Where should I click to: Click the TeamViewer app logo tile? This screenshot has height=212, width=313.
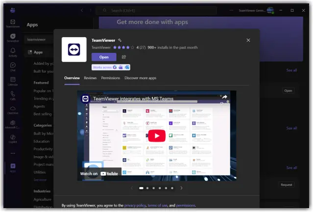point(74,49)
